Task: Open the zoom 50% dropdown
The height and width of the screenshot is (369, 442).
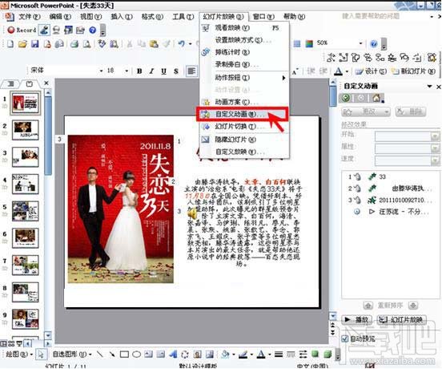Action: coord(360,43)
